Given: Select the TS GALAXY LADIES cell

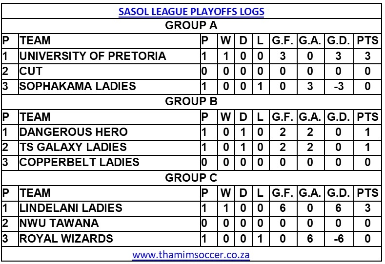Looking at the screenshot, I should point(73,147).
